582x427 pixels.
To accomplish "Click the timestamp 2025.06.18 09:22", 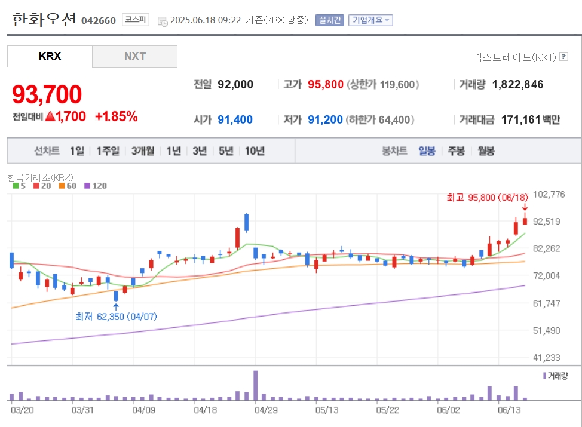I will [x=206, y=20].
